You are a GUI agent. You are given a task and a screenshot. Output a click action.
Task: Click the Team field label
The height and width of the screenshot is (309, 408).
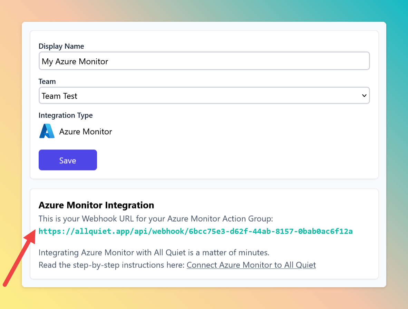pos(47,81)
